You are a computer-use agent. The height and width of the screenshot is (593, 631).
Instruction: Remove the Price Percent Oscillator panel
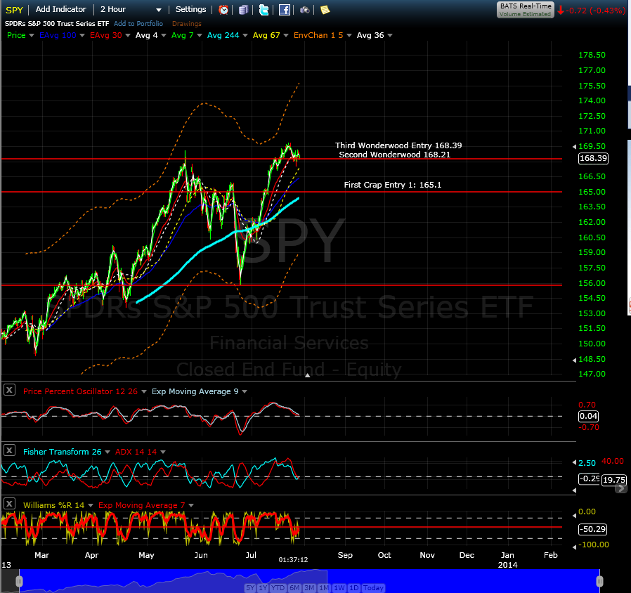(9, 390)
